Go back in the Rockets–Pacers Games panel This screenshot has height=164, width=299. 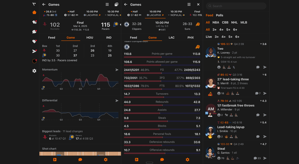coord(44,4)
